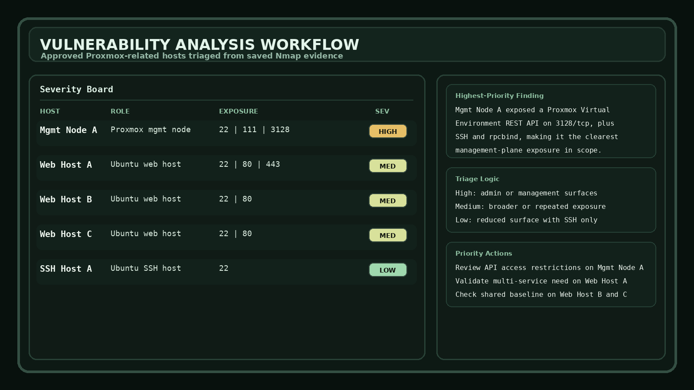Select the Mgmt Node A host name

point(69,130)
